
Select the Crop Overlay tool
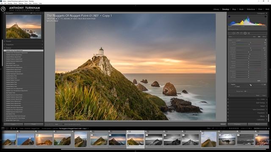(230, 33)
